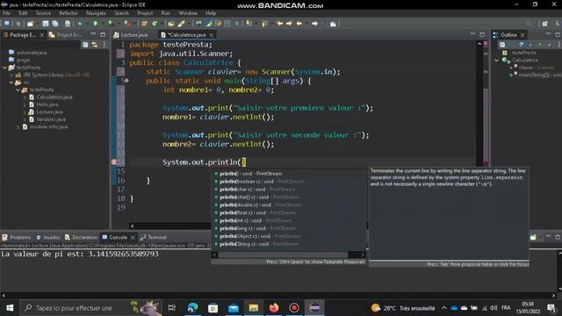The width and height of the screenshot is (562, 316).
Task: Open the Declaration tab
Action: click(82, 237)
